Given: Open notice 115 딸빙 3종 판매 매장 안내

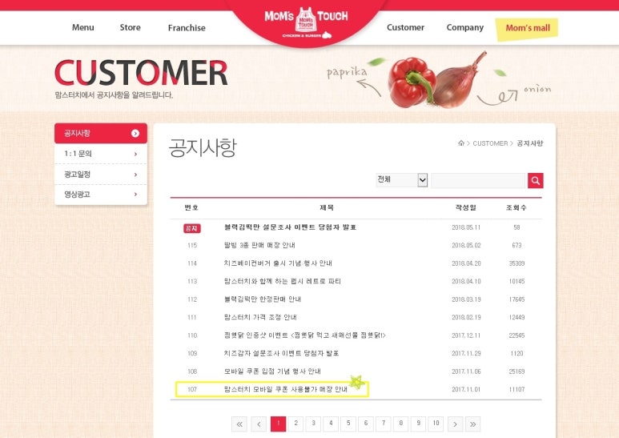Looking at the screenshot, I should point(259,246).
